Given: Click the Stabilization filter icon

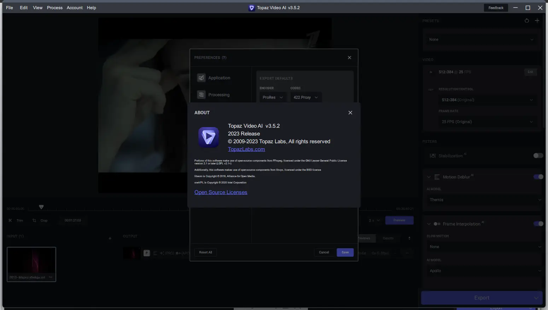Looking at the screenshot, I should (433, 156).
